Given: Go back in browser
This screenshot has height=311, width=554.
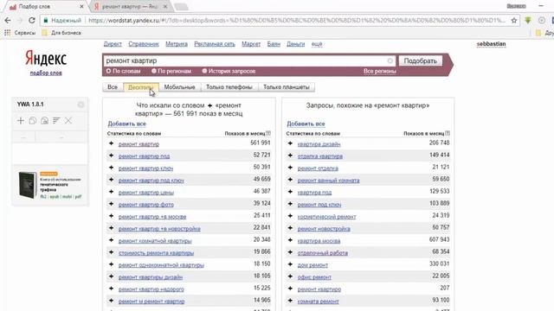Looking at the screenshot, I should click(x=8, y=21).
